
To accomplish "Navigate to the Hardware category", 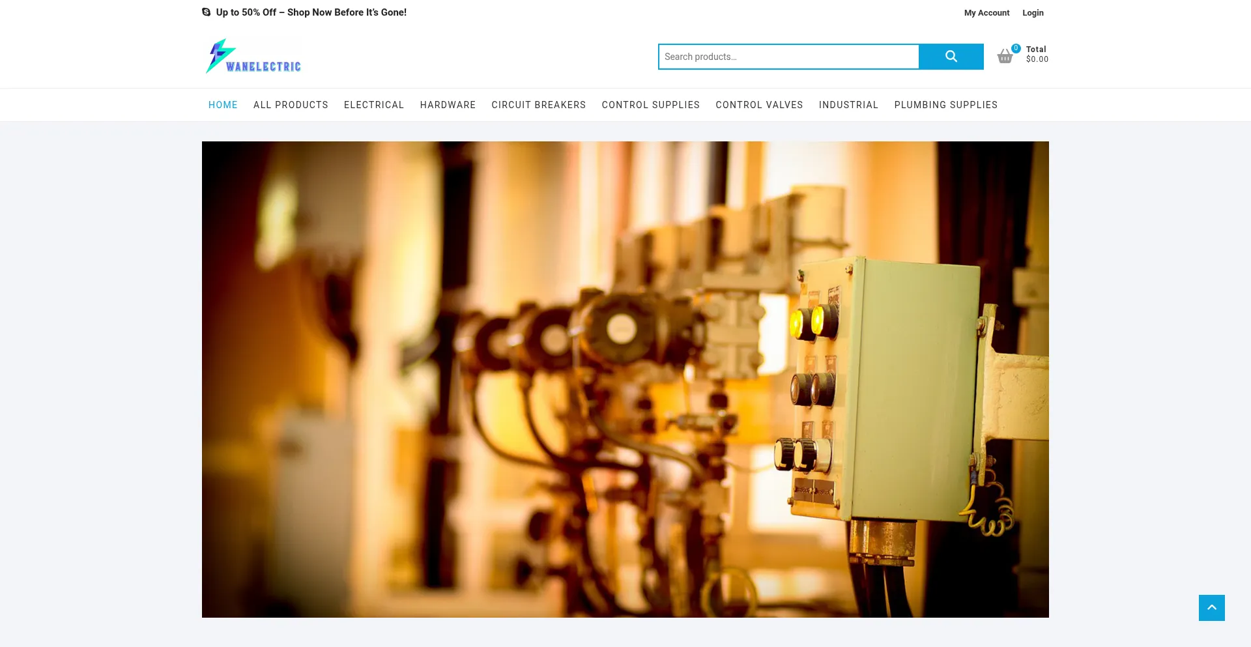I will (448, 105).
